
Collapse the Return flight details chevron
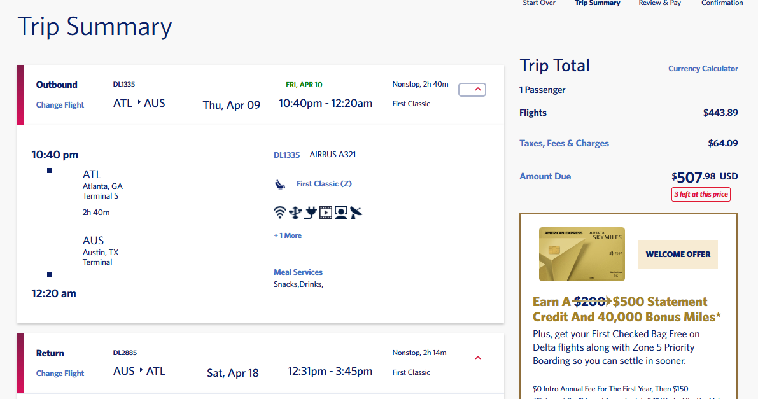[478, 358]
